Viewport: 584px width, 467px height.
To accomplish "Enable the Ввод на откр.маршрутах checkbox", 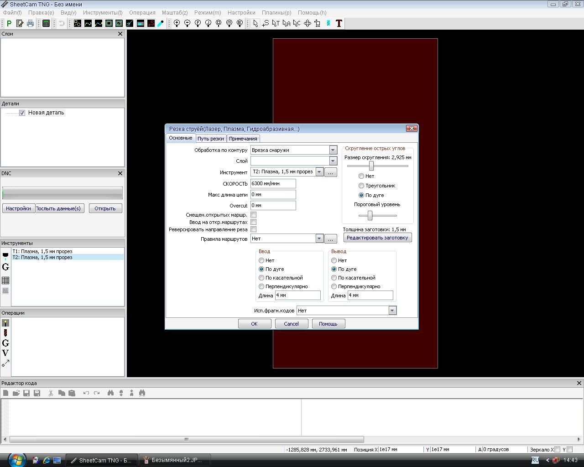I will pos(253,222).
